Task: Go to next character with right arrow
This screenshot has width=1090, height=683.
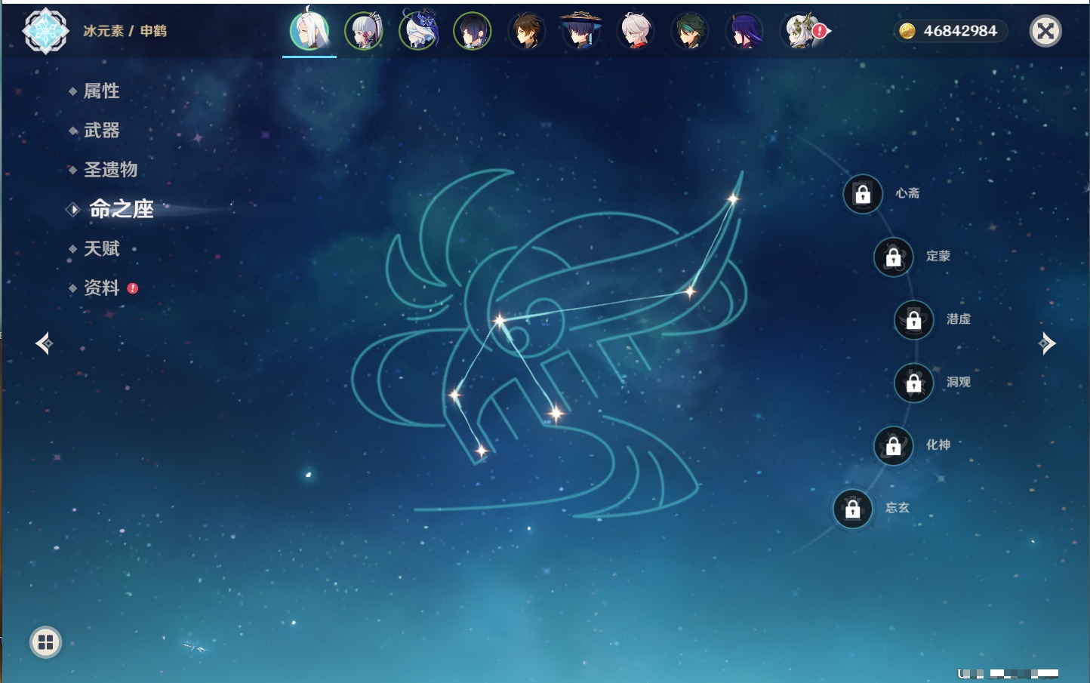Action: 1046,343
